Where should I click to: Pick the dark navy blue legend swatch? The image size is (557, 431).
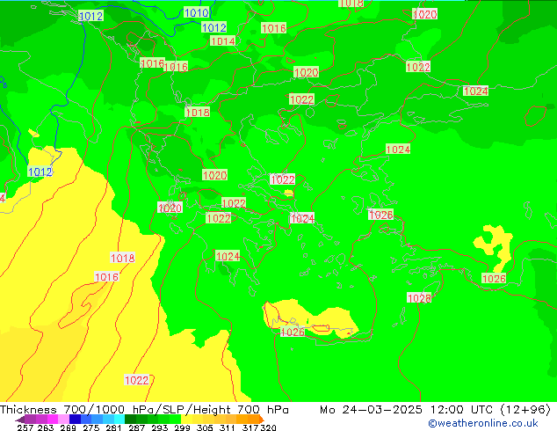75,419
